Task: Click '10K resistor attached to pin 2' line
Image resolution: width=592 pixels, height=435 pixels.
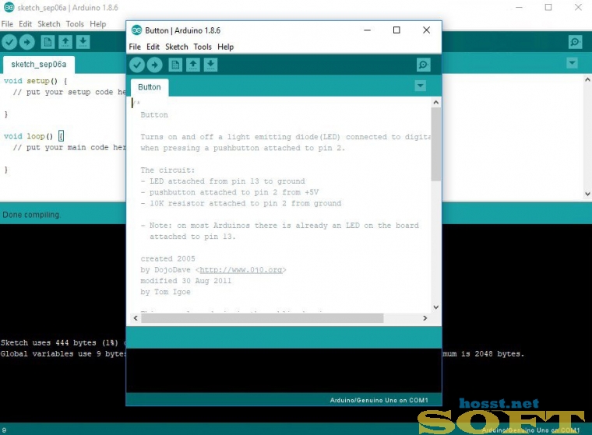Action: 241,203
